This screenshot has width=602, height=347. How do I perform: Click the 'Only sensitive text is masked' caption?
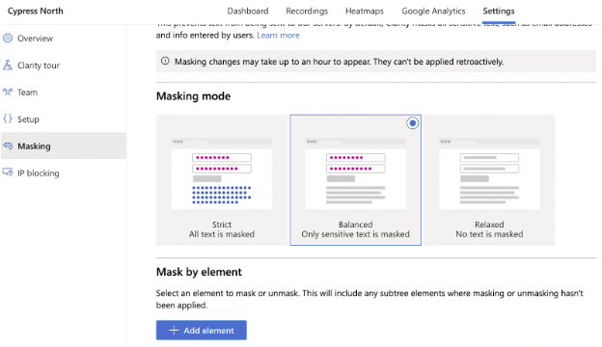tap(356, 234)
